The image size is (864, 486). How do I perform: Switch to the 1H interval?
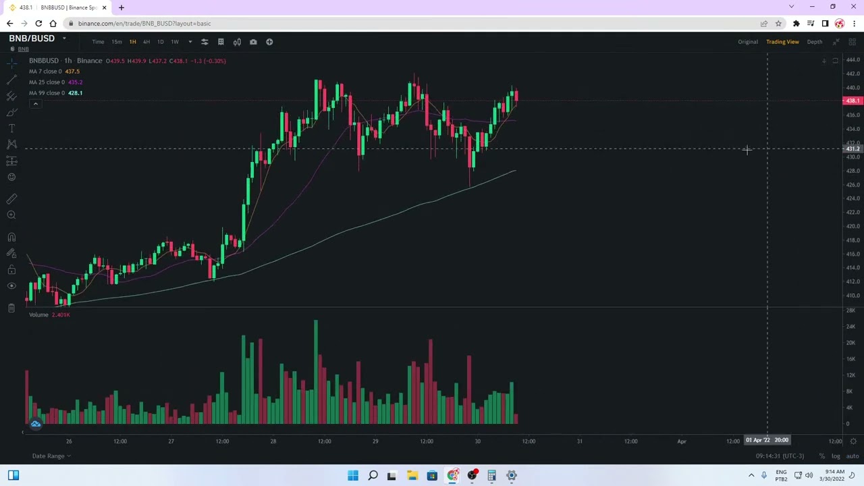[x=132, y=42]
